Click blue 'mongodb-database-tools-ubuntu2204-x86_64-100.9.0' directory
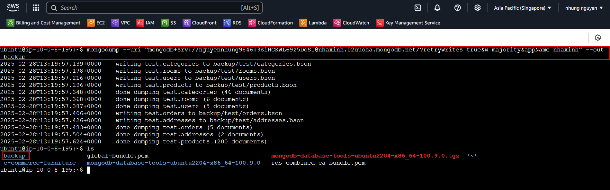Viewport: 610px width, 190px height. (174, 163)
